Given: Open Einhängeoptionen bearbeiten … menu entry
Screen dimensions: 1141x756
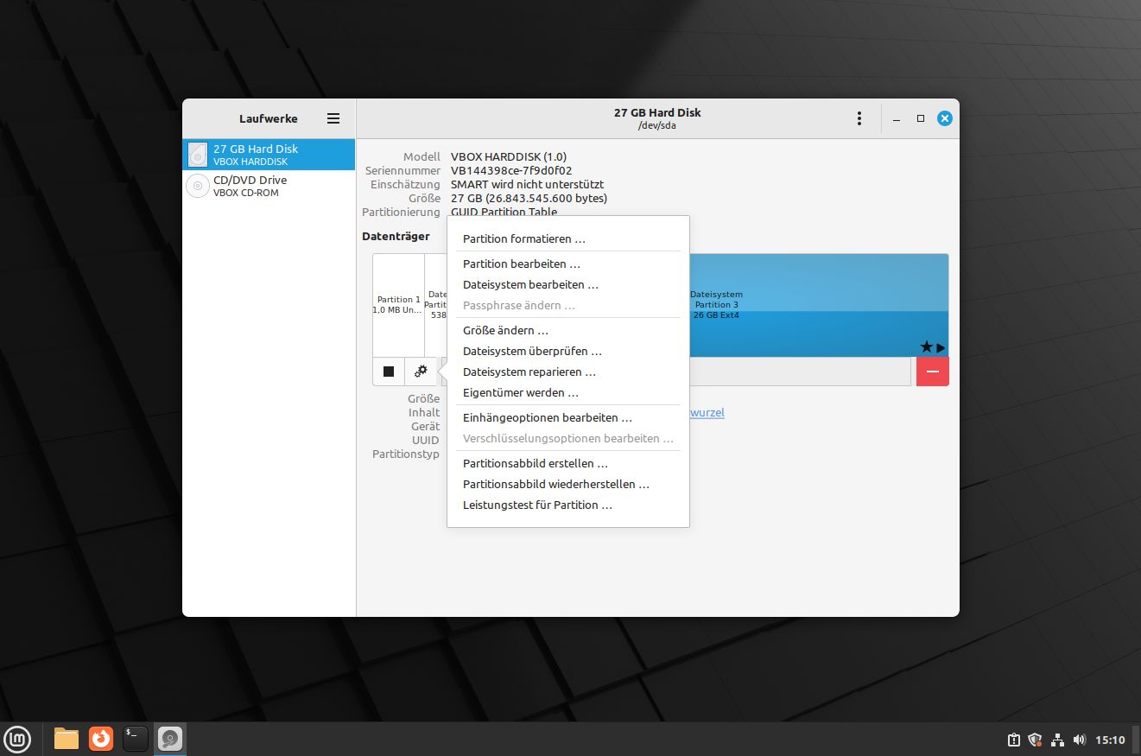Looking at the screenshot, I should (x=568, y=417).
